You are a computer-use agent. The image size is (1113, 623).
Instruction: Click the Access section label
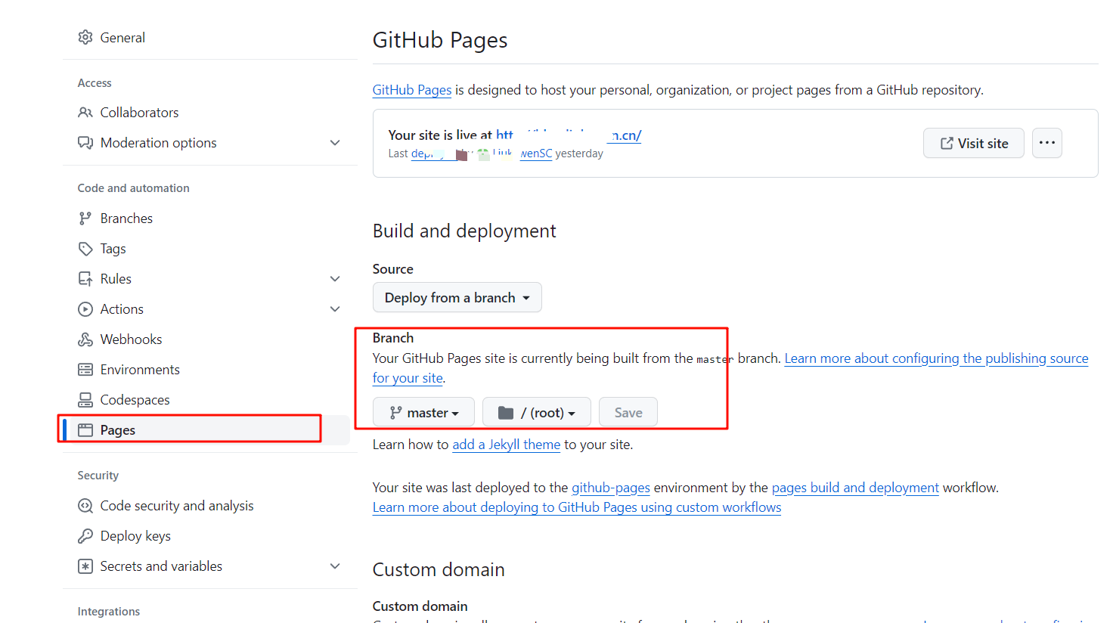click(x=95, y=83)
